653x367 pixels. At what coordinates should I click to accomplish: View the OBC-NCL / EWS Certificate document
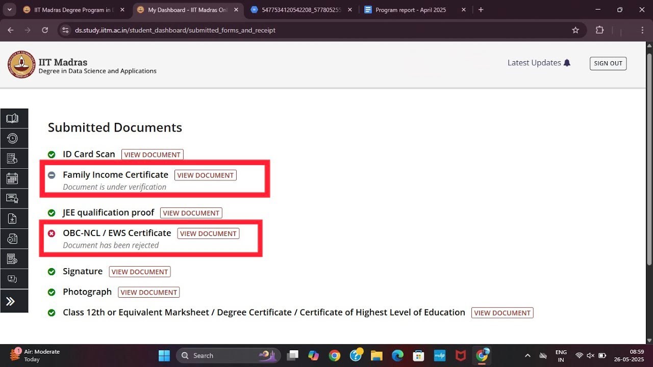(x=209, y=233)
